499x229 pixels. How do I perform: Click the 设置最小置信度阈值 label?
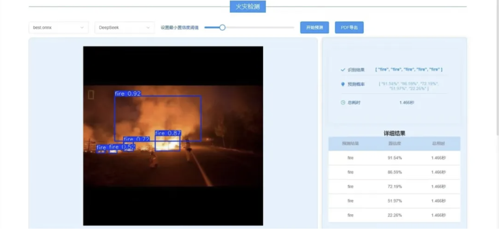pos(180,28)
